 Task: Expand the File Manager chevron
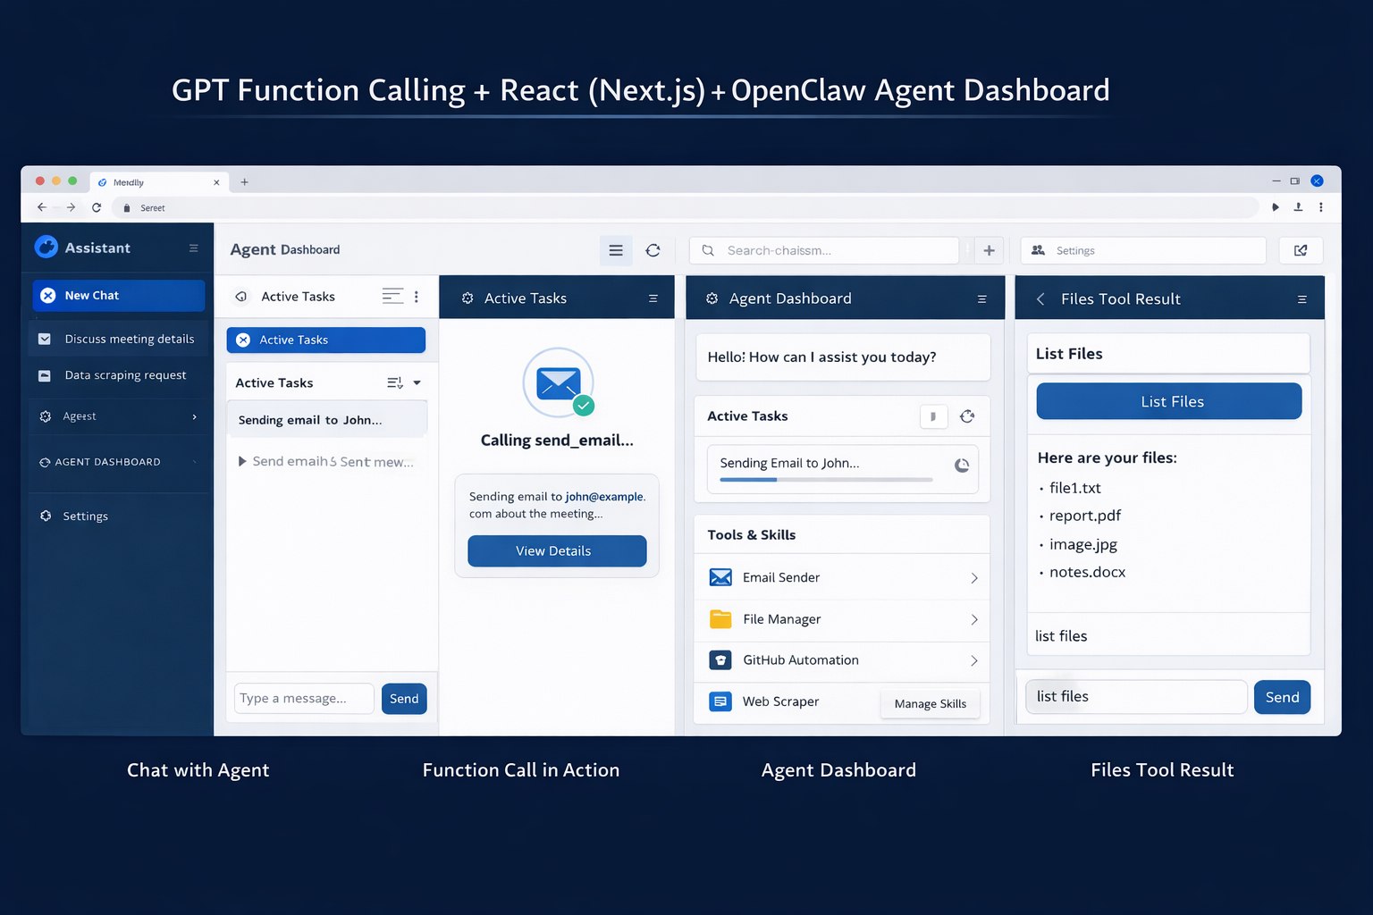point(974,619)
